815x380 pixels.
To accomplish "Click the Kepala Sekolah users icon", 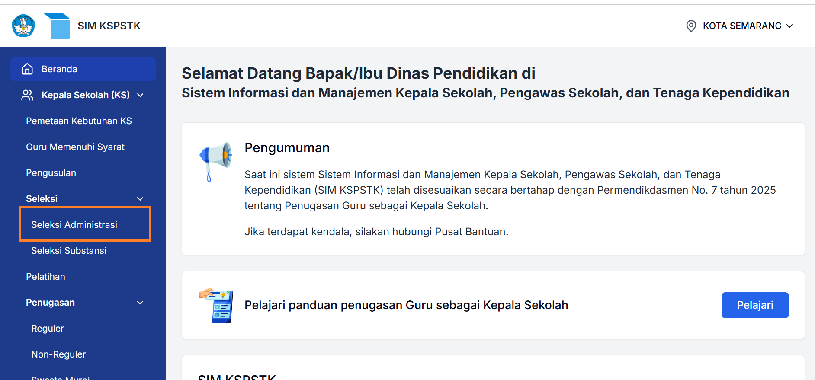I will click(27, 95).
